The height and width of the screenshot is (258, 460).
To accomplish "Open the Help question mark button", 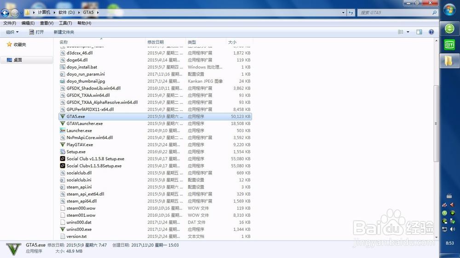I will click(431, 32).
